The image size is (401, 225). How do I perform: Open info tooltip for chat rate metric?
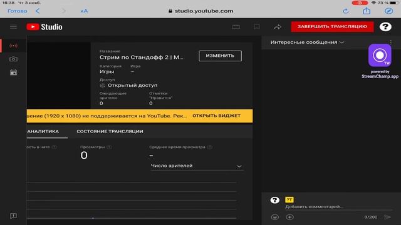(55, 147)
